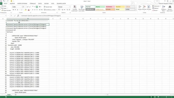Increase decimal places
The image size is (174, 98).
(67, 10)
